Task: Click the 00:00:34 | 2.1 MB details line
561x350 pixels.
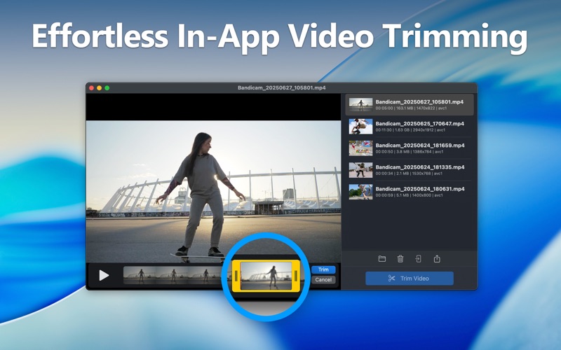Action: (x=409, y=174)
